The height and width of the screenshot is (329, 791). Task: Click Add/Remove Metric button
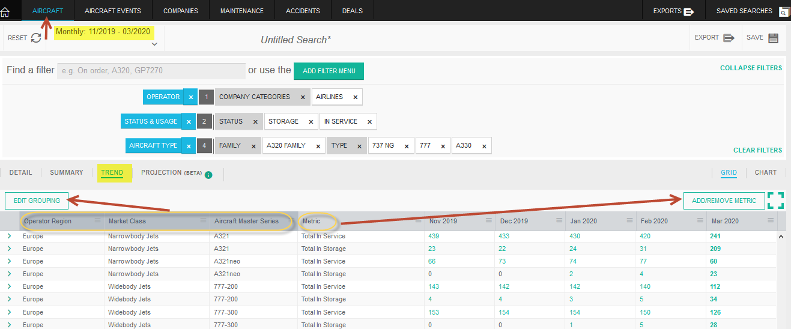click(724, 201)
